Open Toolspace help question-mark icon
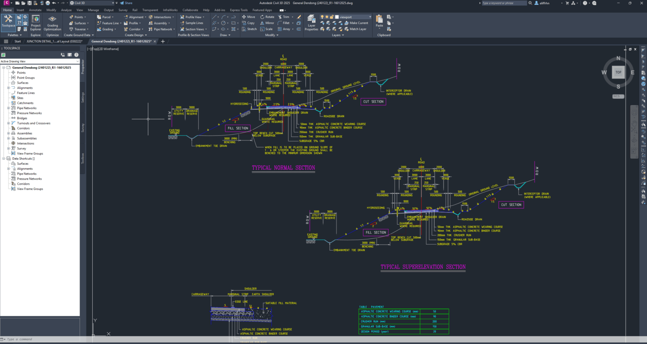The width and height of the screenshot is (647, 344). (x=76, y=55)
